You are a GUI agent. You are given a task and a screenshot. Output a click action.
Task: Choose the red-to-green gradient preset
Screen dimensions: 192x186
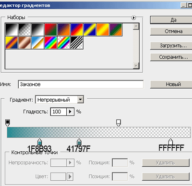(50, 29)
